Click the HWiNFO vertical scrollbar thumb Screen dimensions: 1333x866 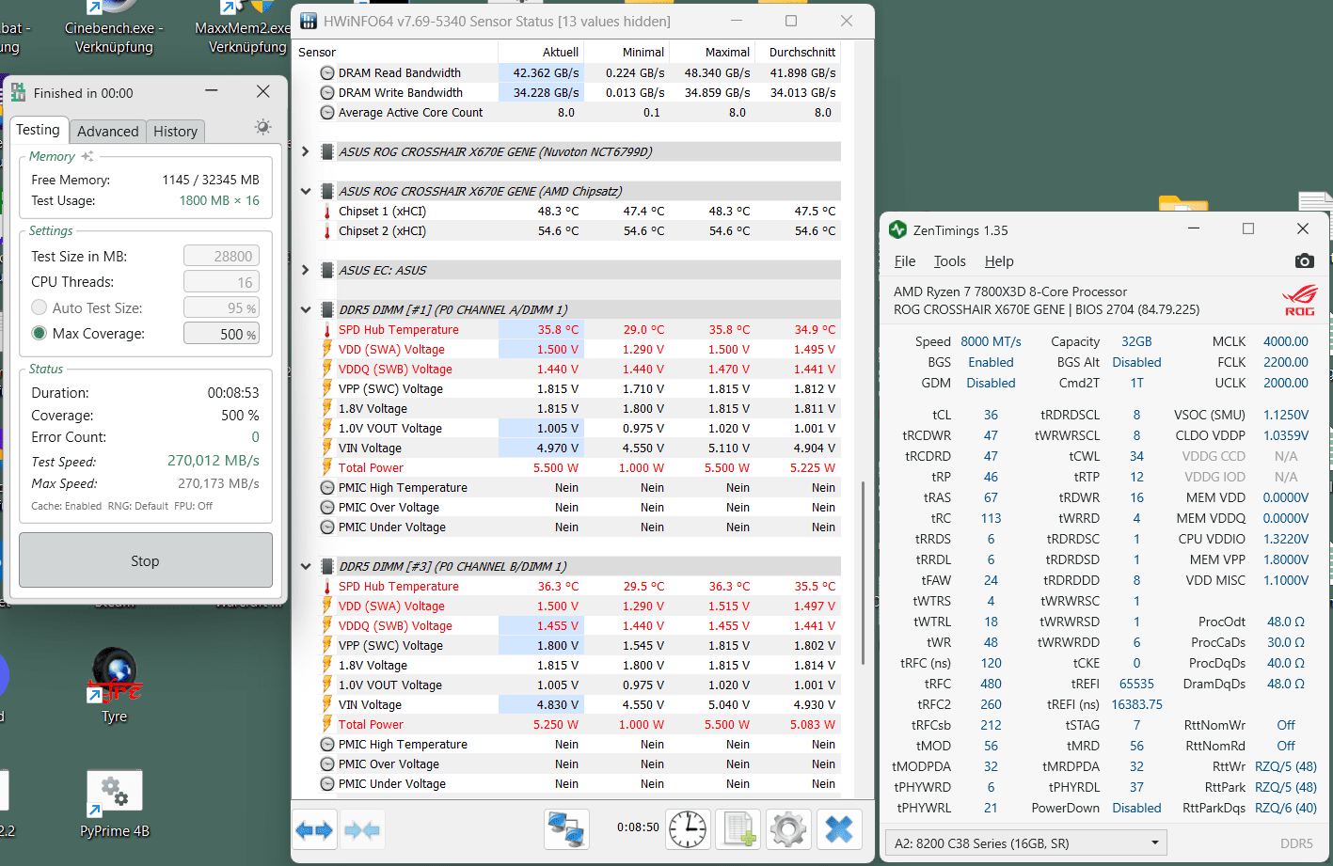863,573
